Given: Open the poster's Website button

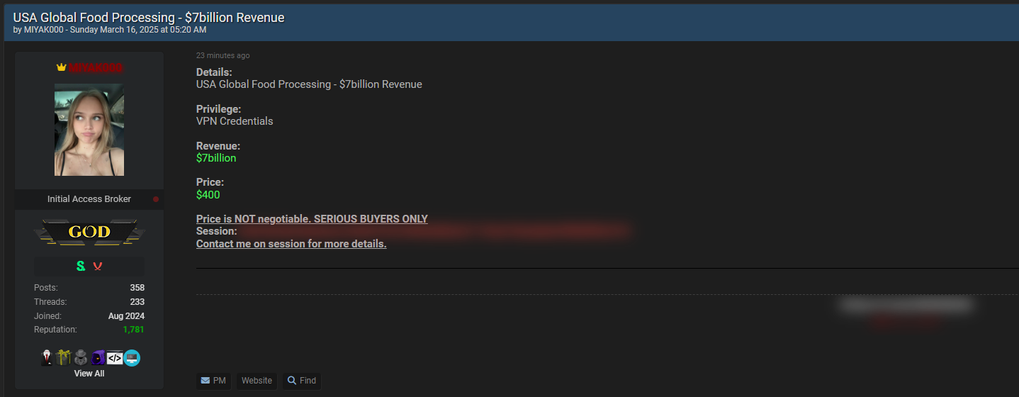Looking at the screenshot, I should click(257, 381).
